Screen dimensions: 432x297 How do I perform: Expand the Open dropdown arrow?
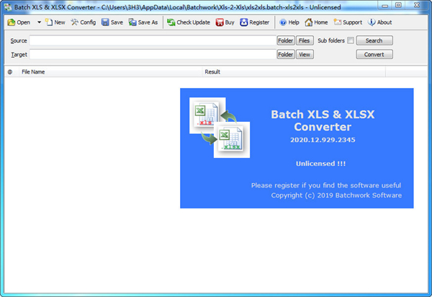pyautogui.click(x=39, y=22)
